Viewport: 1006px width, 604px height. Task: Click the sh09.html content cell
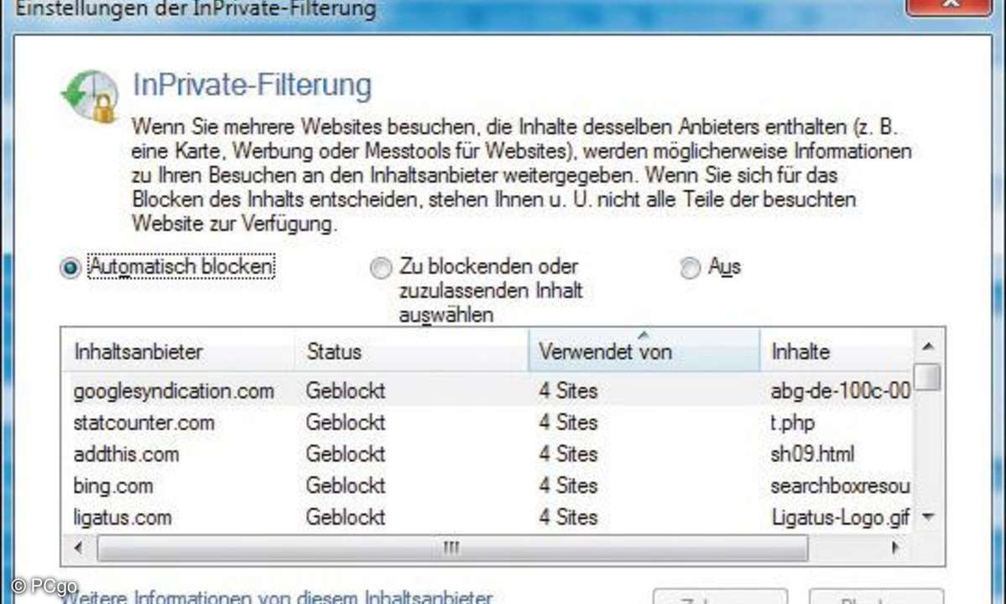coord(812,454)
